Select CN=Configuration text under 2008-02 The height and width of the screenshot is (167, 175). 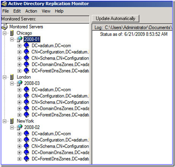coord(60,140)
